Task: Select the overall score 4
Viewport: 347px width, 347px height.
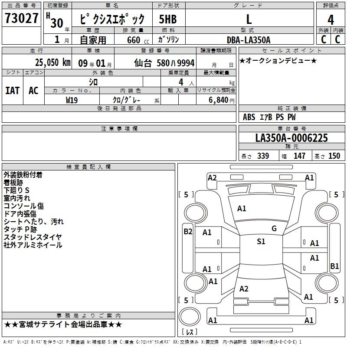Action: tap(331, 20)
